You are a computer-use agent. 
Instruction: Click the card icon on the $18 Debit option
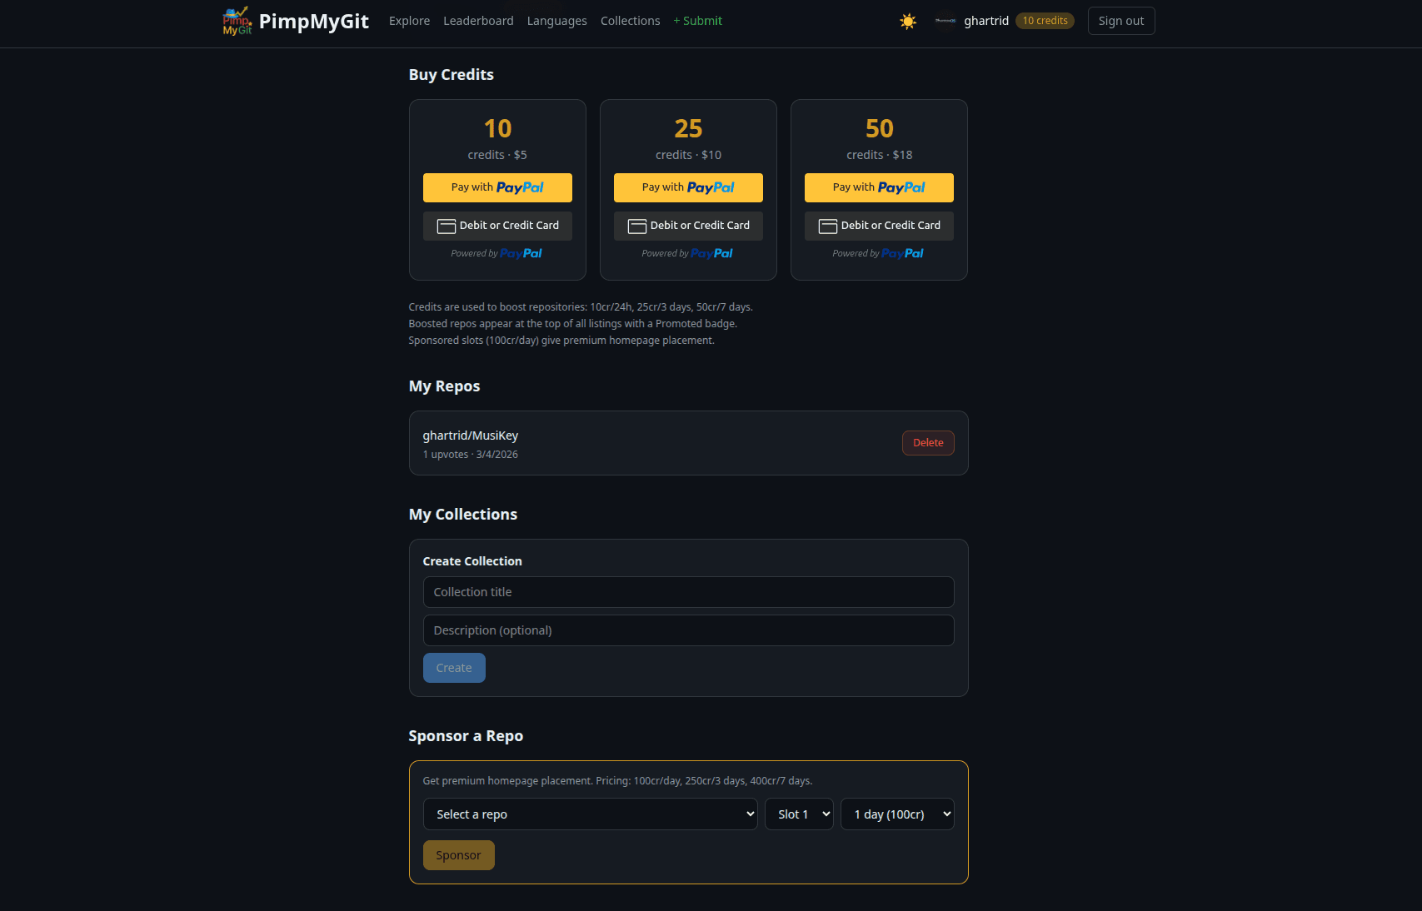coord(827,226)
